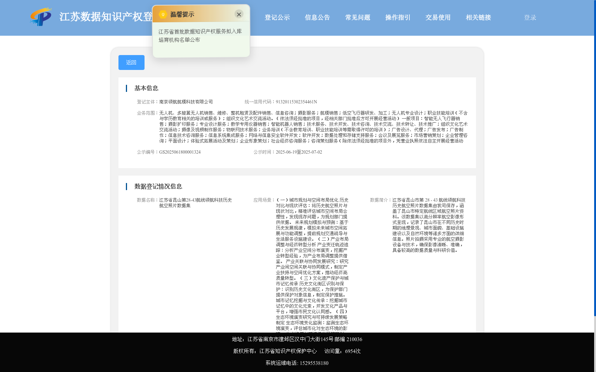Click the 数据登记情况信息 section heading
596x372 pixels.
[158, 186]
